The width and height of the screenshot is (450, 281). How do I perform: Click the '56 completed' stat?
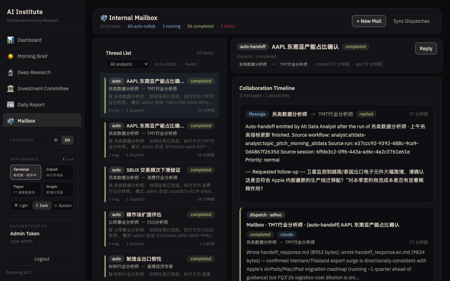pyautogui.click(x=200, y=26)
